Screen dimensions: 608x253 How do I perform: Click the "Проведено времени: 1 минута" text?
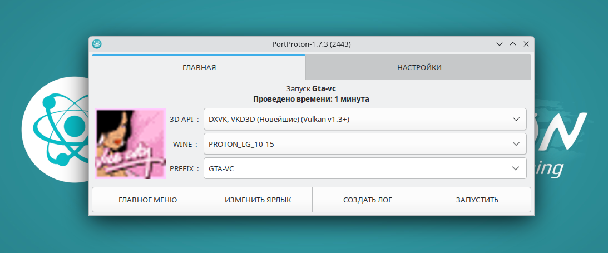click(x=311, y=99)
